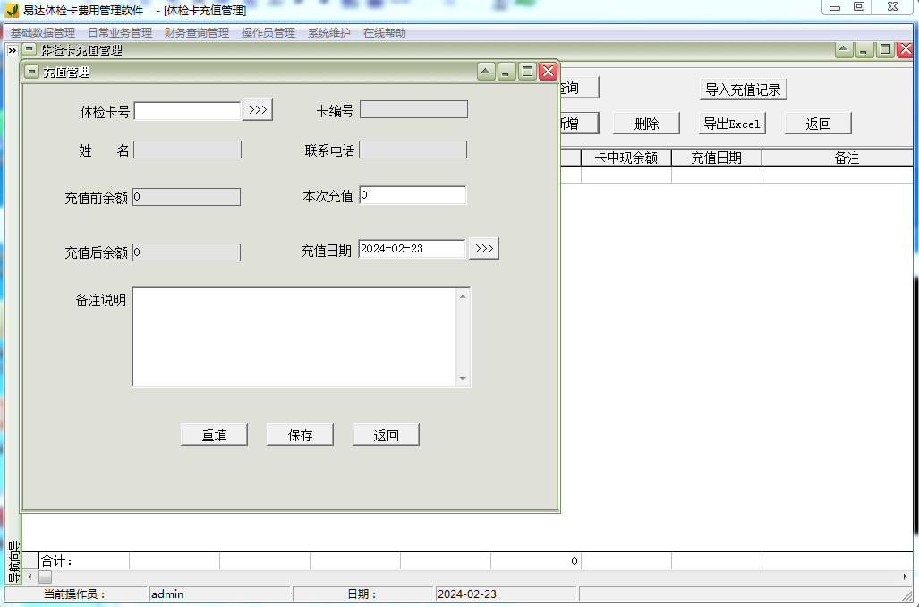Click the 重填 reset button

(214, 434)
